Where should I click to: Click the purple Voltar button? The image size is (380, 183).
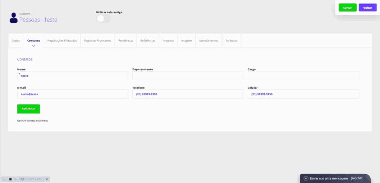pyautogui.click(x=367, y=8)
